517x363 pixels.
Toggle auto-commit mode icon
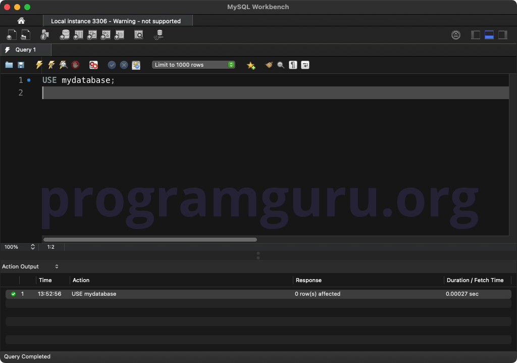click(136, 65)
